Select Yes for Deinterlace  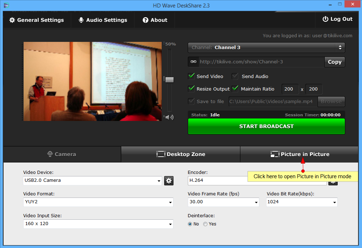(x=205, y=224)
